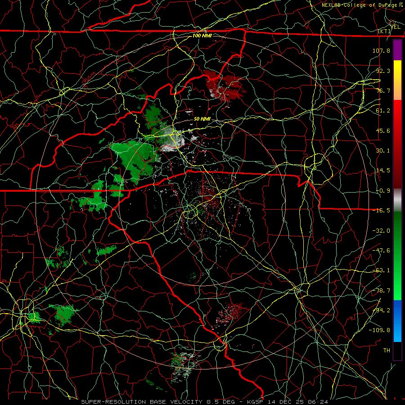This screenshot has height=405, width=405.
Task: Select the -47.6 scale value
Action: click(381, 251)
